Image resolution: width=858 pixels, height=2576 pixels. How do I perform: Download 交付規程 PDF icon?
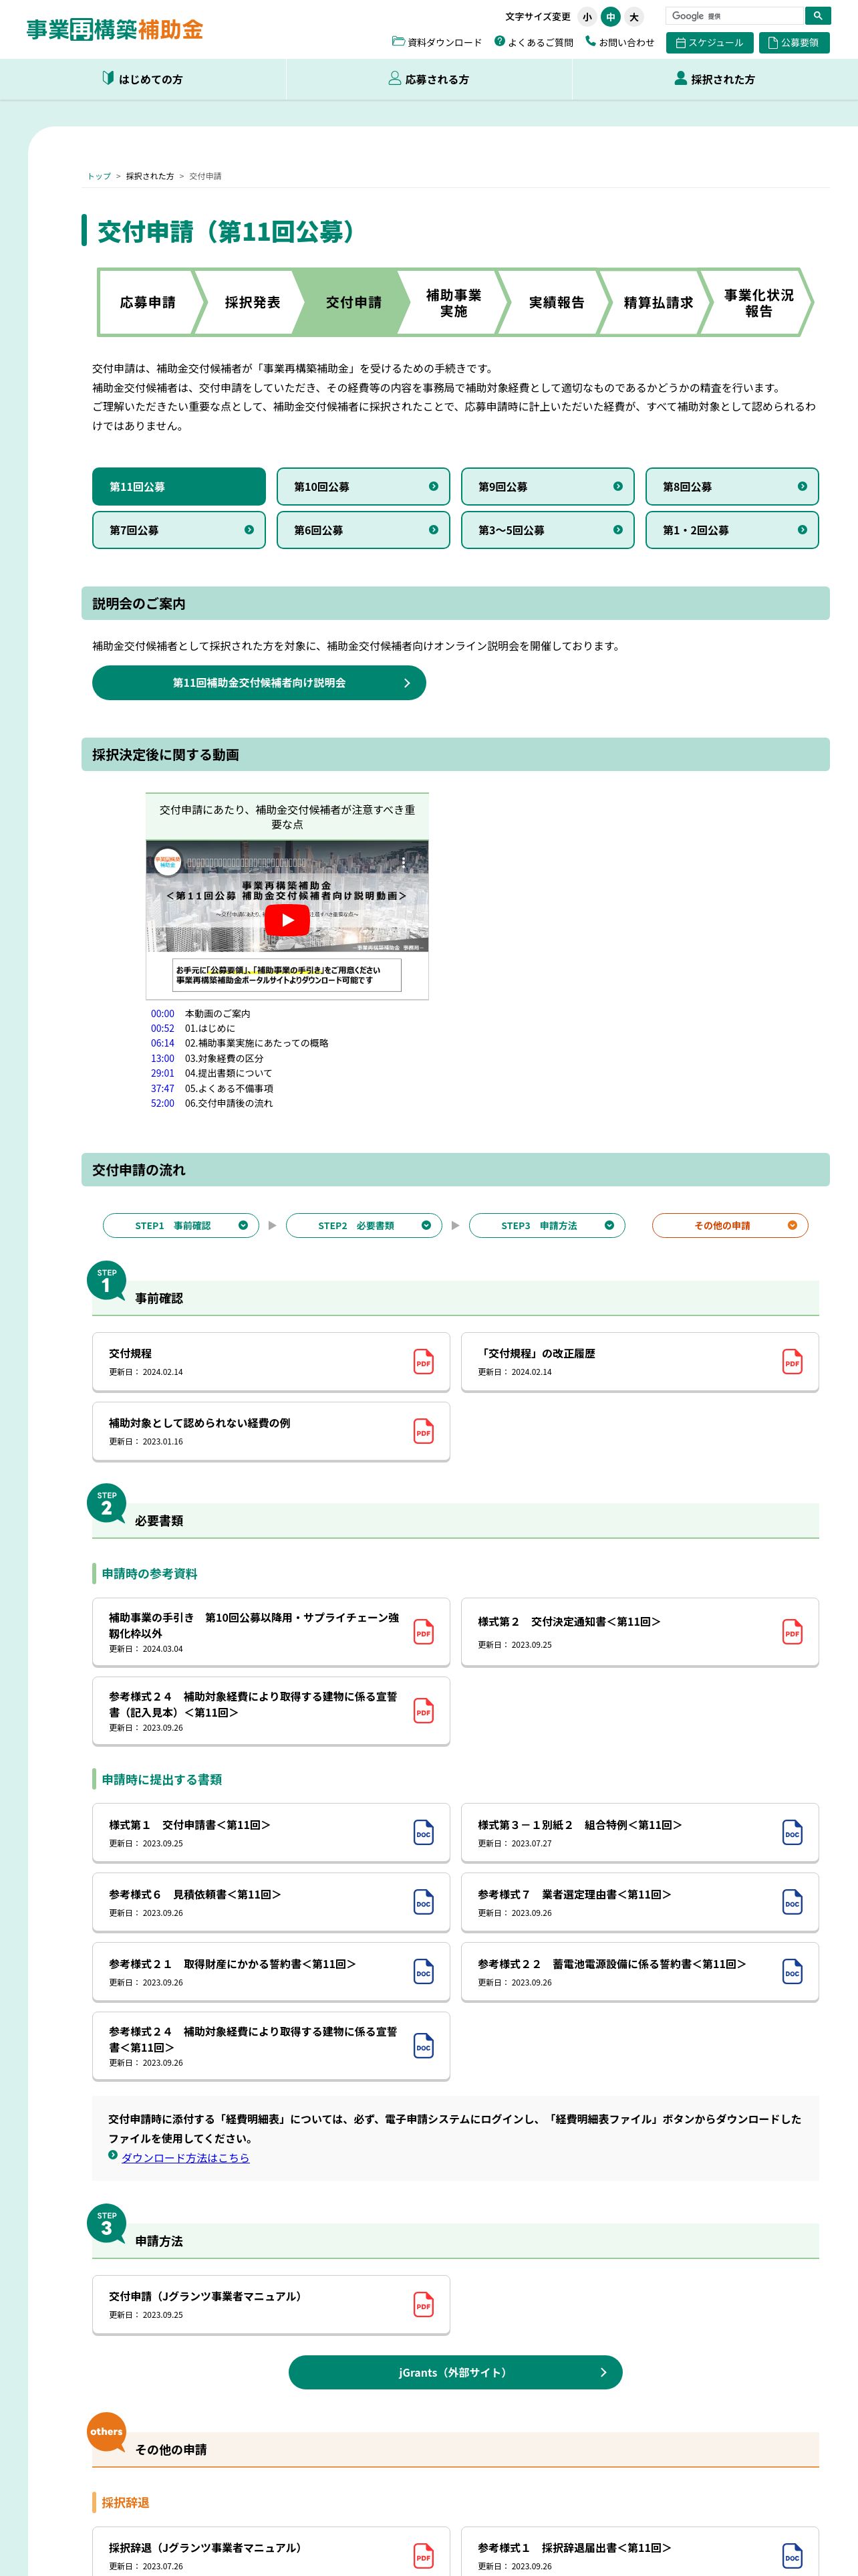point(424,1362)
